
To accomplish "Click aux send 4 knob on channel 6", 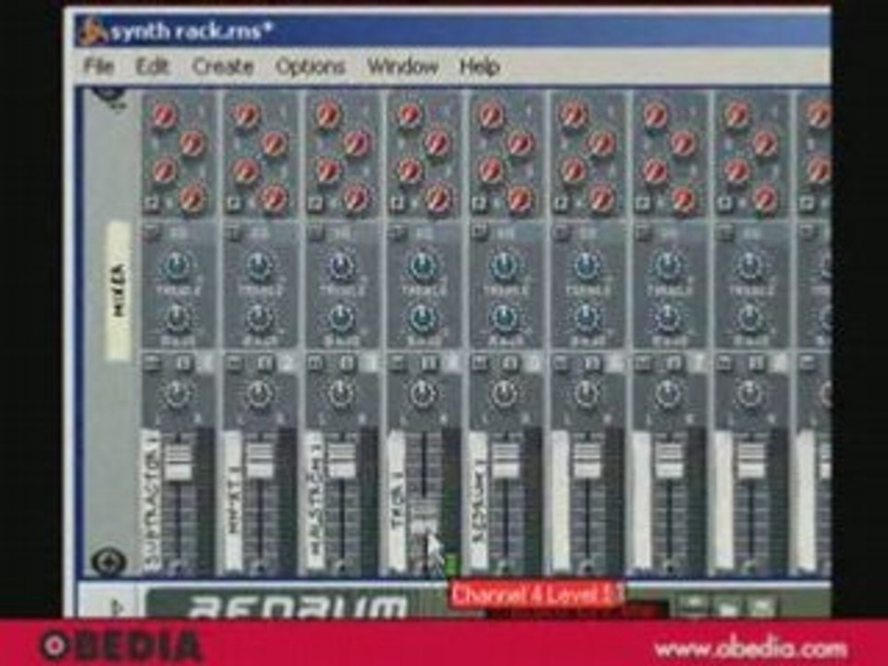I will pos(600,198).
